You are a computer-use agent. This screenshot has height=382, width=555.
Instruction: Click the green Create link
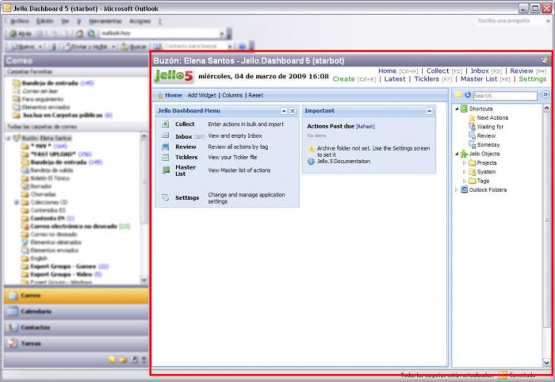click(344, 79)
